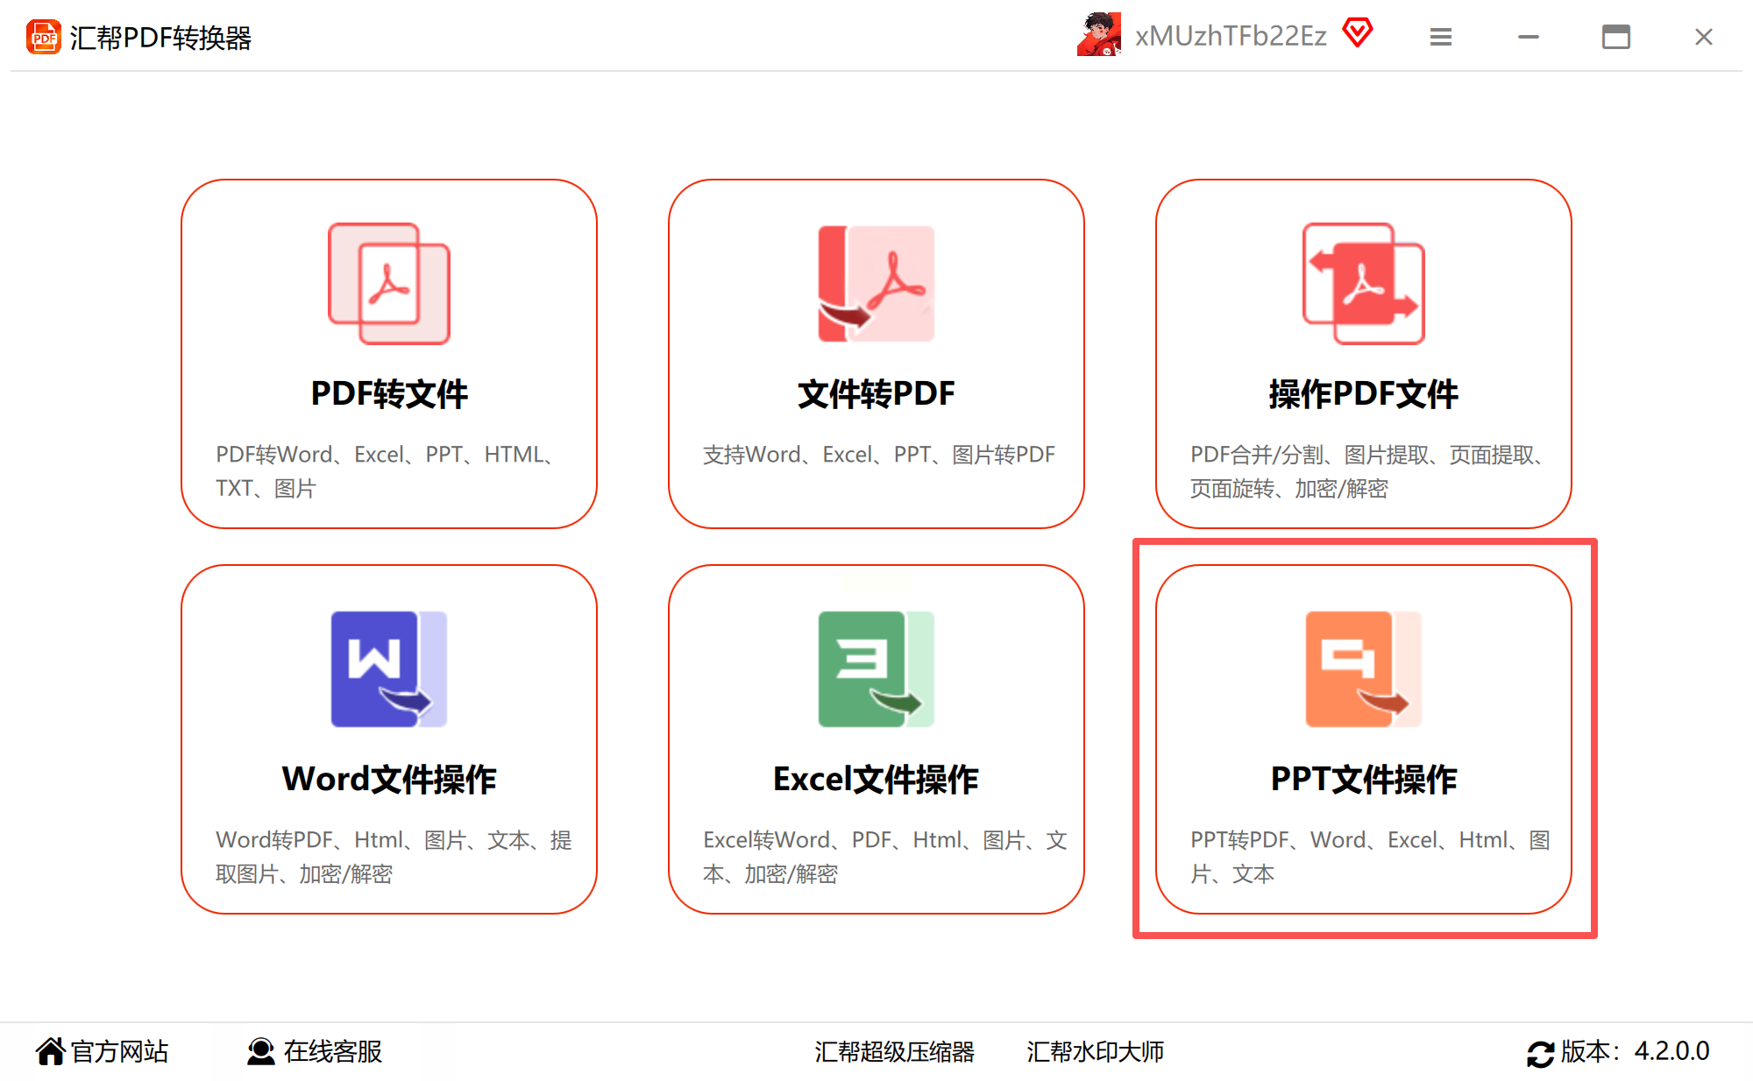Click the 文件转PDF red document icon
This screenshot has height=1081, width=1753.
[876, 283]
